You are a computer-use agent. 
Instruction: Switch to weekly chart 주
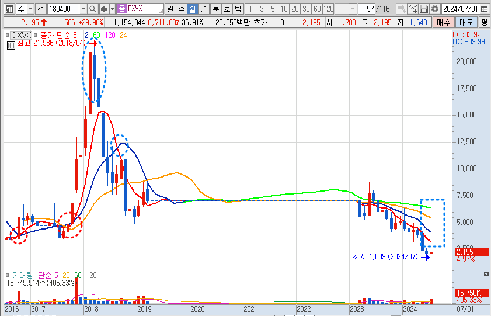click(182, 9)
